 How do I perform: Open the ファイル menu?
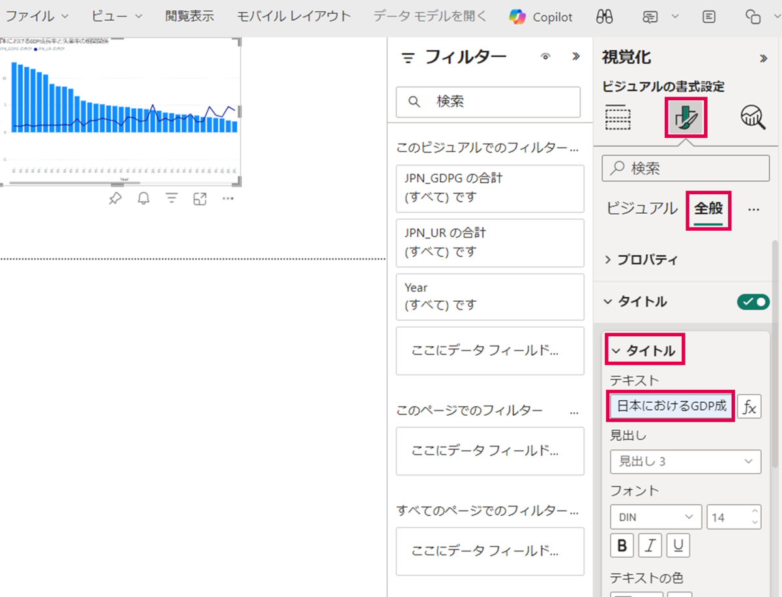36,16
